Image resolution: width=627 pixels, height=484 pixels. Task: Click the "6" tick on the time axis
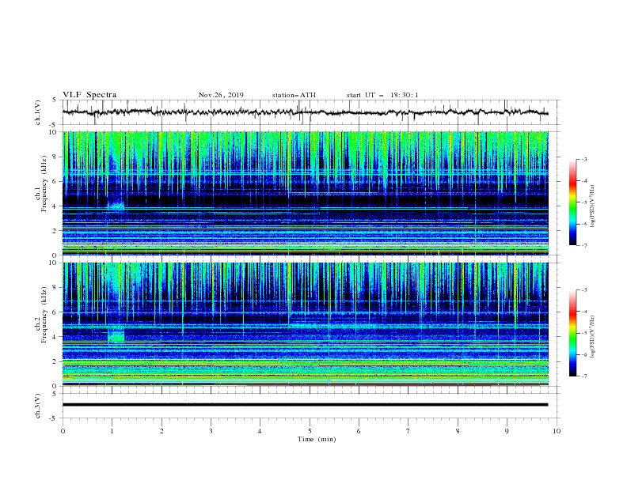(x=359, y=431)
